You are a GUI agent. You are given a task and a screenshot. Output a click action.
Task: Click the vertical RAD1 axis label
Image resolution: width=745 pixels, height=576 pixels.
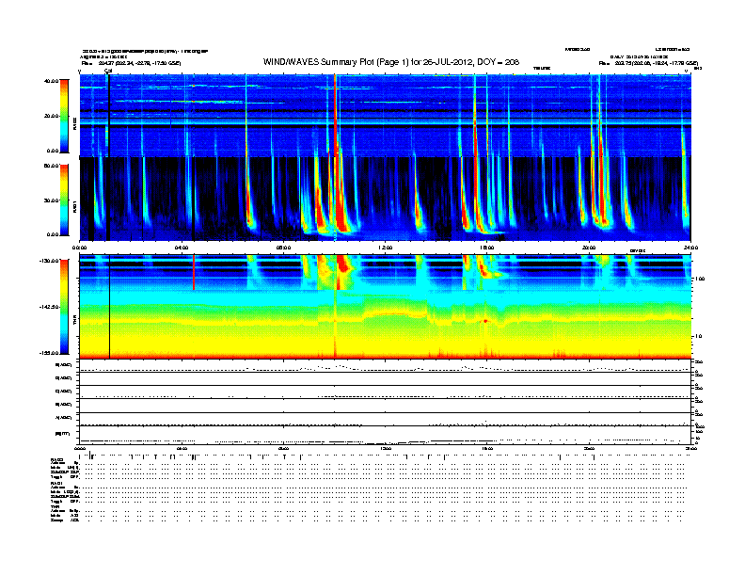(x=74, y=207)
